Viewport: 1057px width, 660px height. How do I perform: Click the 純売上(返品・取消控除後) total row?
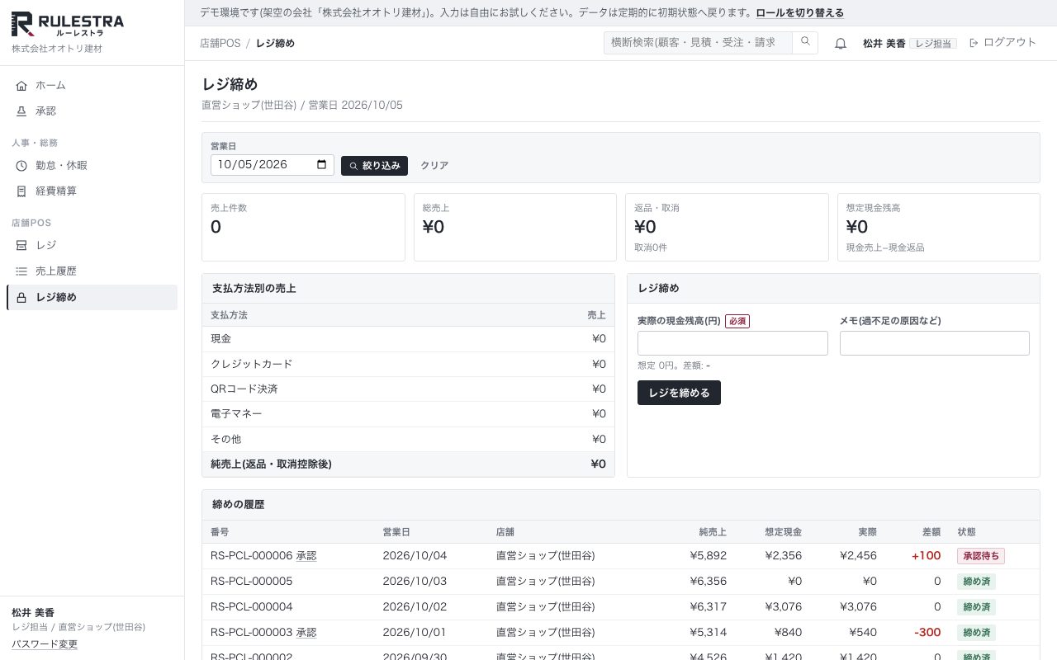click(x=408, y=464)
